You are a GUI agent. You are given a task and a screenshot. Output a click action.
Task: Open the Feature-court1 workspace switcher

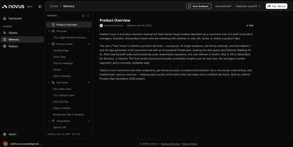[x=248, y=6]
